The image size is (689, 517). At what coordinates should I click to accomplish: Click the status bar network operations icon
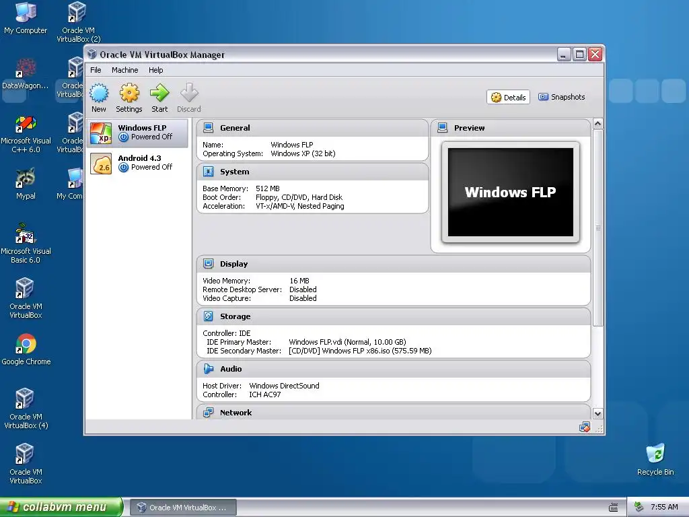(585, 427)
